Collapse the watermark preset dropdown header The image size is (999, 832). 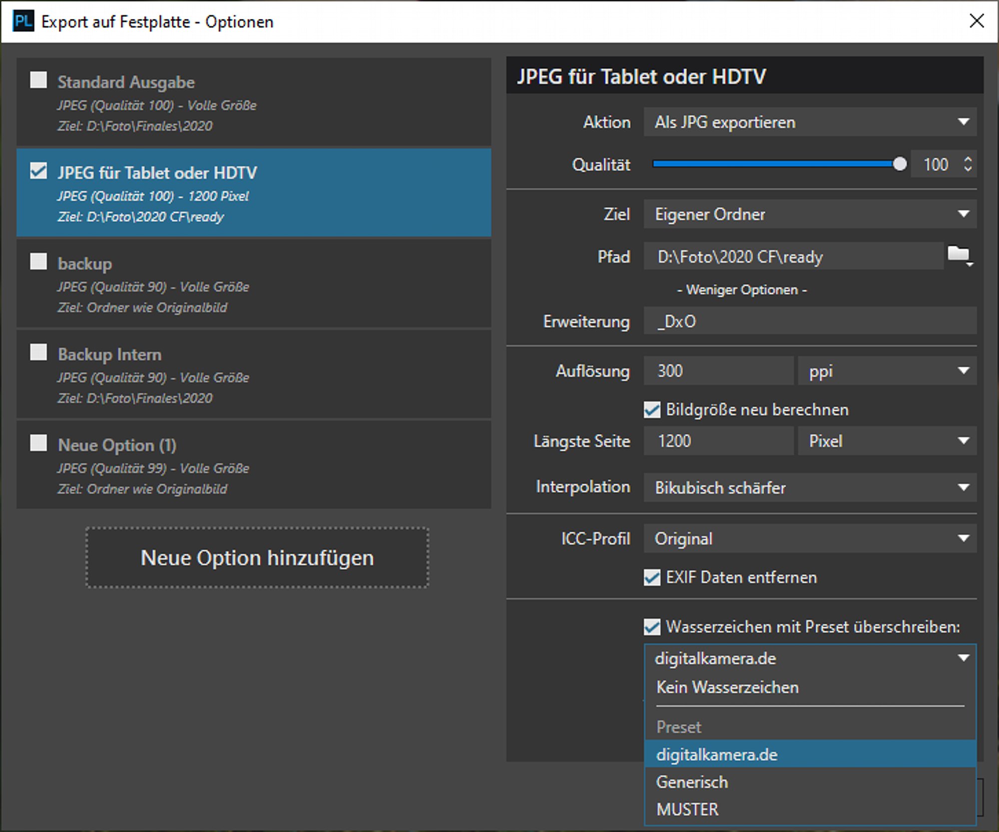(x=810, y=658)
